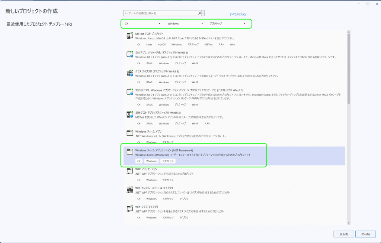The height and width of the screenshot is (243, 381).
Task: Click the 戻る(B) button
Action: [x=343, y=234]
